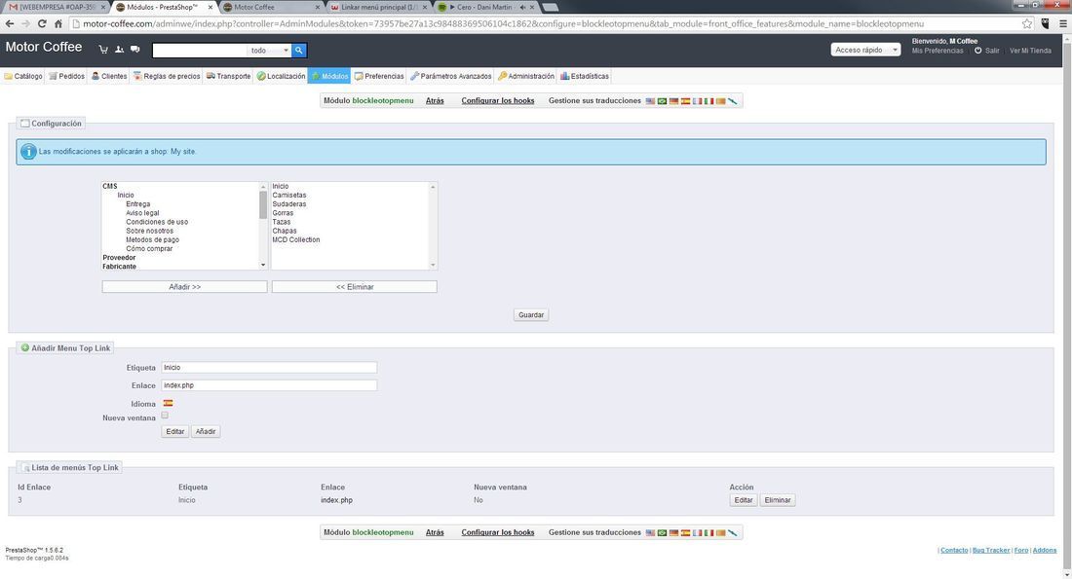
Task: Click the Guardar button
Action: 530,314
